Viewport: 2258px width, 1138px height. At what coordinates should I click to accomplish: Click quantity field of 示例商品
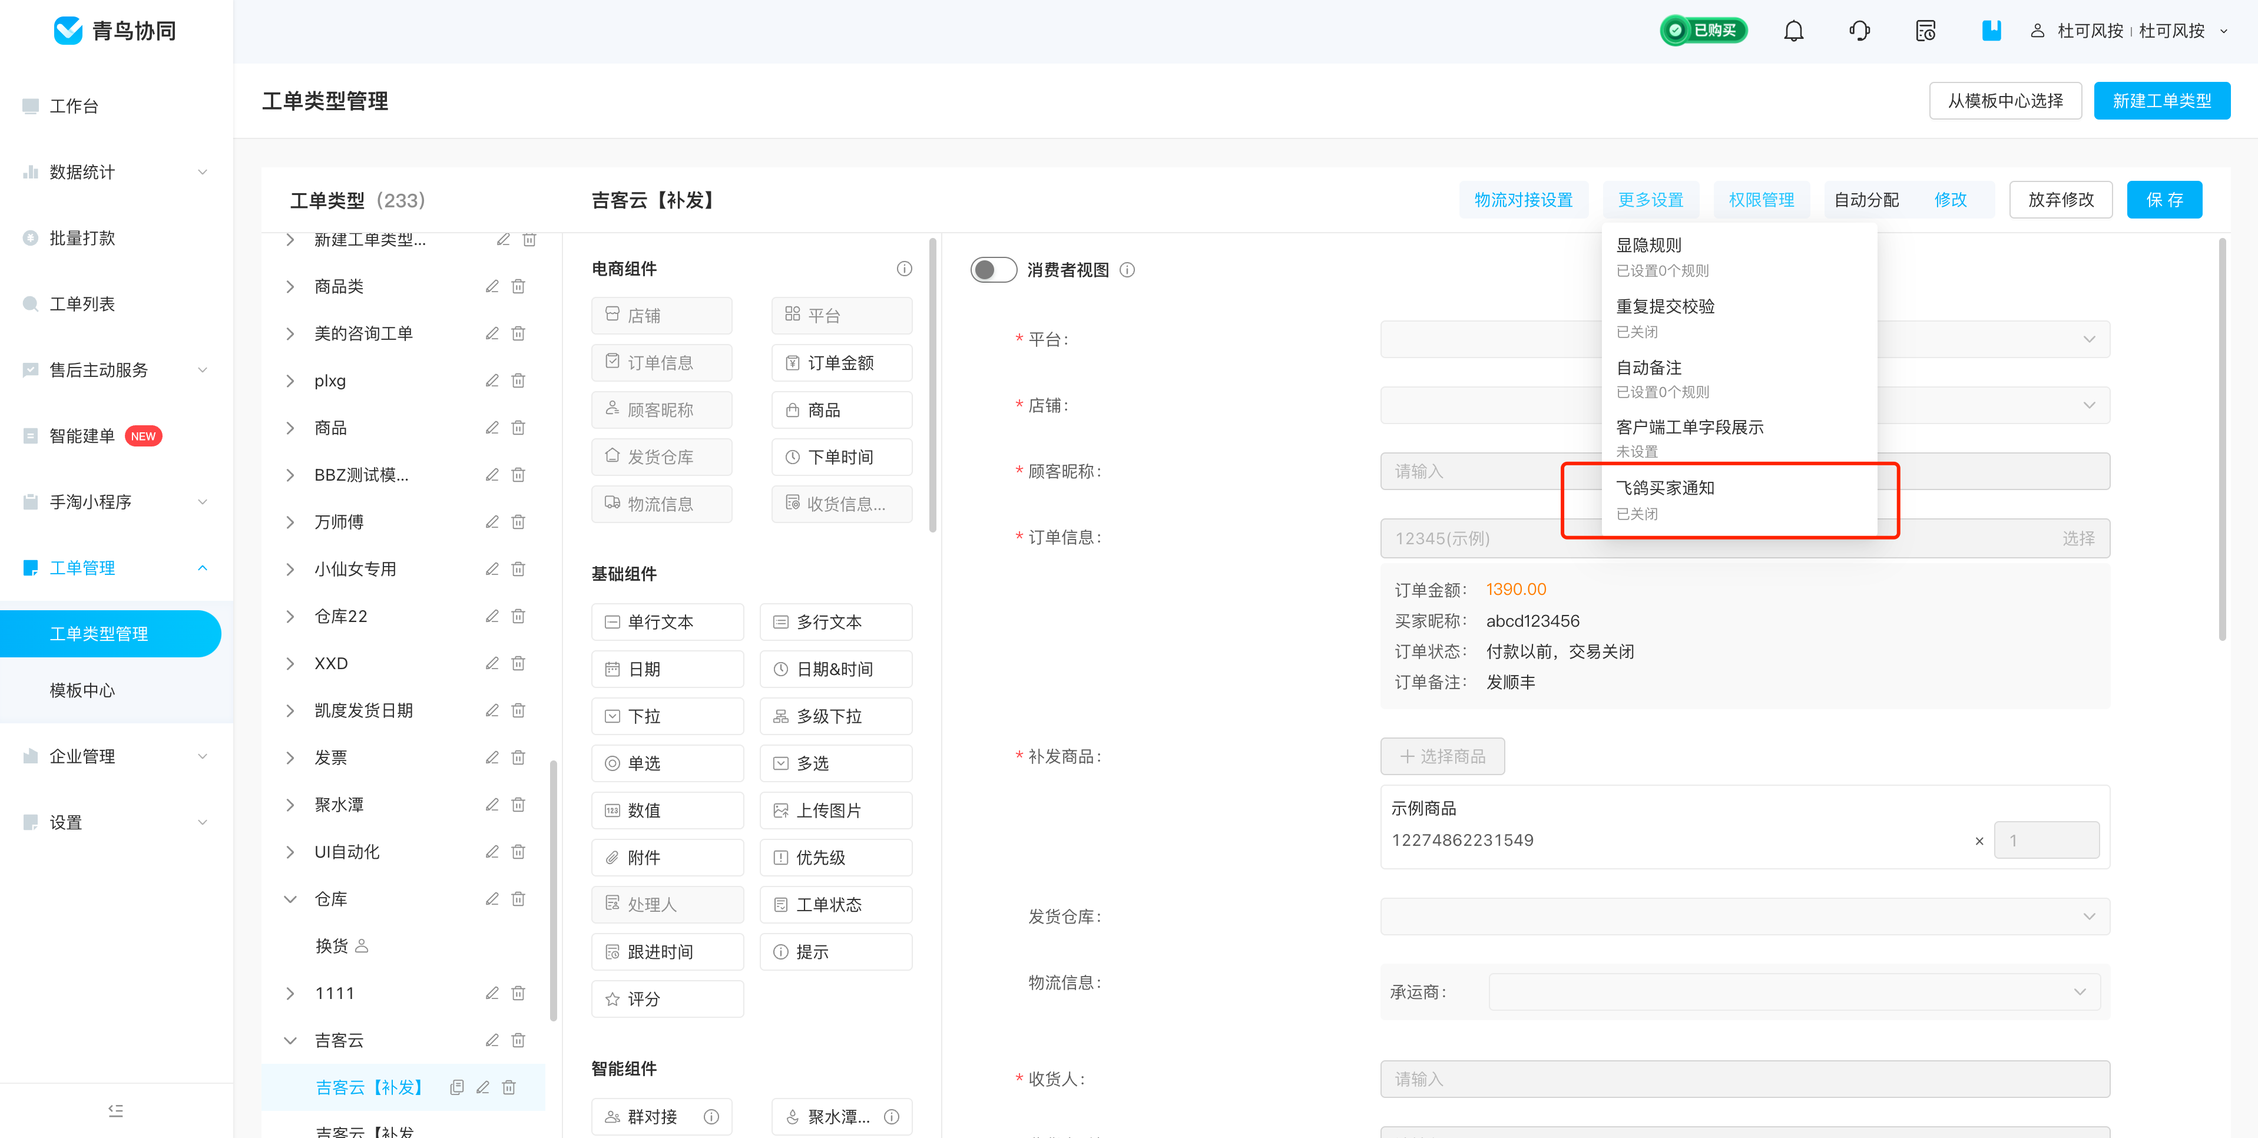[x=2046, y=840]
